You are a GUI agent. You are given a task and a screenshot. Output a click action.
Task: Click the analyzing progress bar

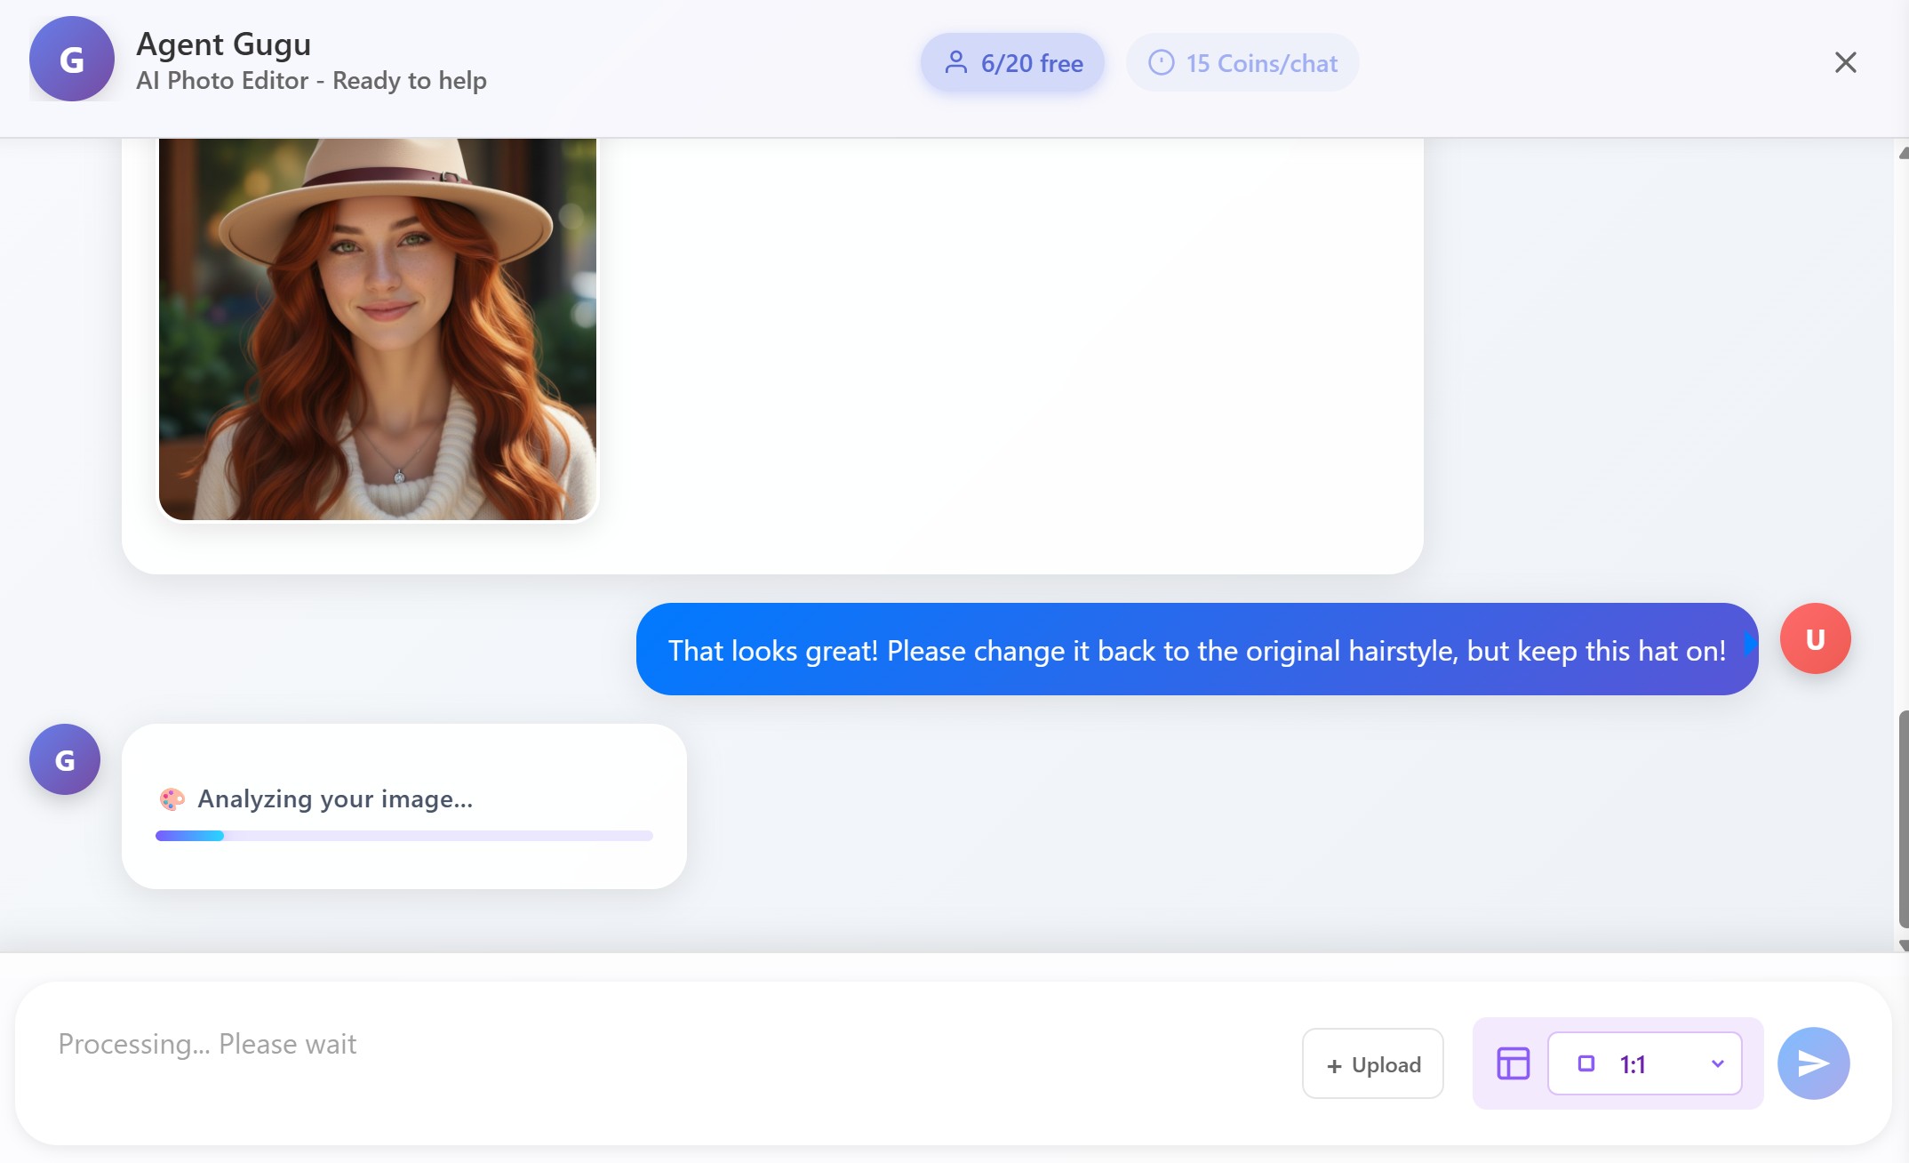(403, 836)
